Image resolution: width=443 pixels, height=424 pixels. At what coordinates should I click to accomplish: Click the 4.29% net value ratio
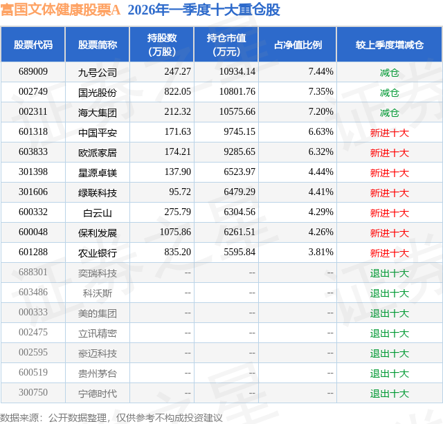321,212
